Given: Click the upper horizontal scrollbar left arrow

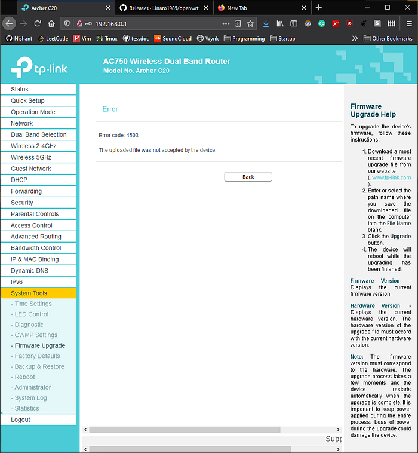Looking at the screenshot, I should coord(85,430).
